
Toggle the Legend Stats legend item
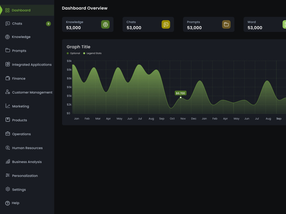pyautogui.click(x=92, y=53)
